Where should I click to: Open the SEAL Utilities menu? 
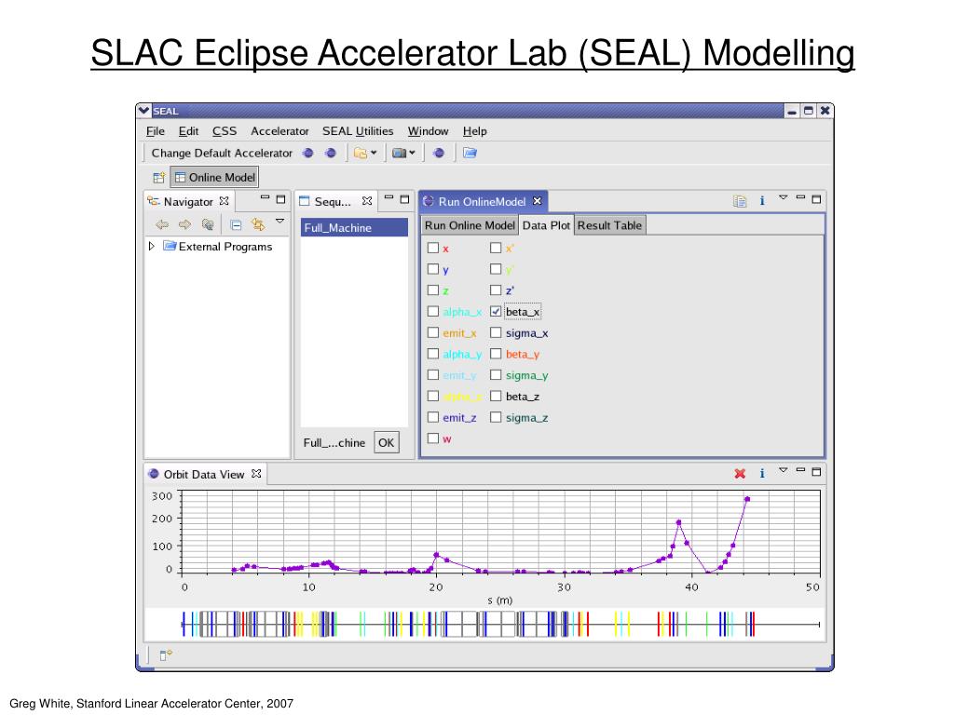[358, 131]
